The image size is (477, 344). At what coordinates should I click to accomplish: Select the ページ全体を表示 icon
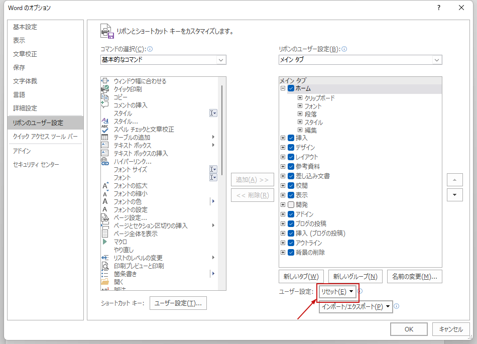[104, 234]
